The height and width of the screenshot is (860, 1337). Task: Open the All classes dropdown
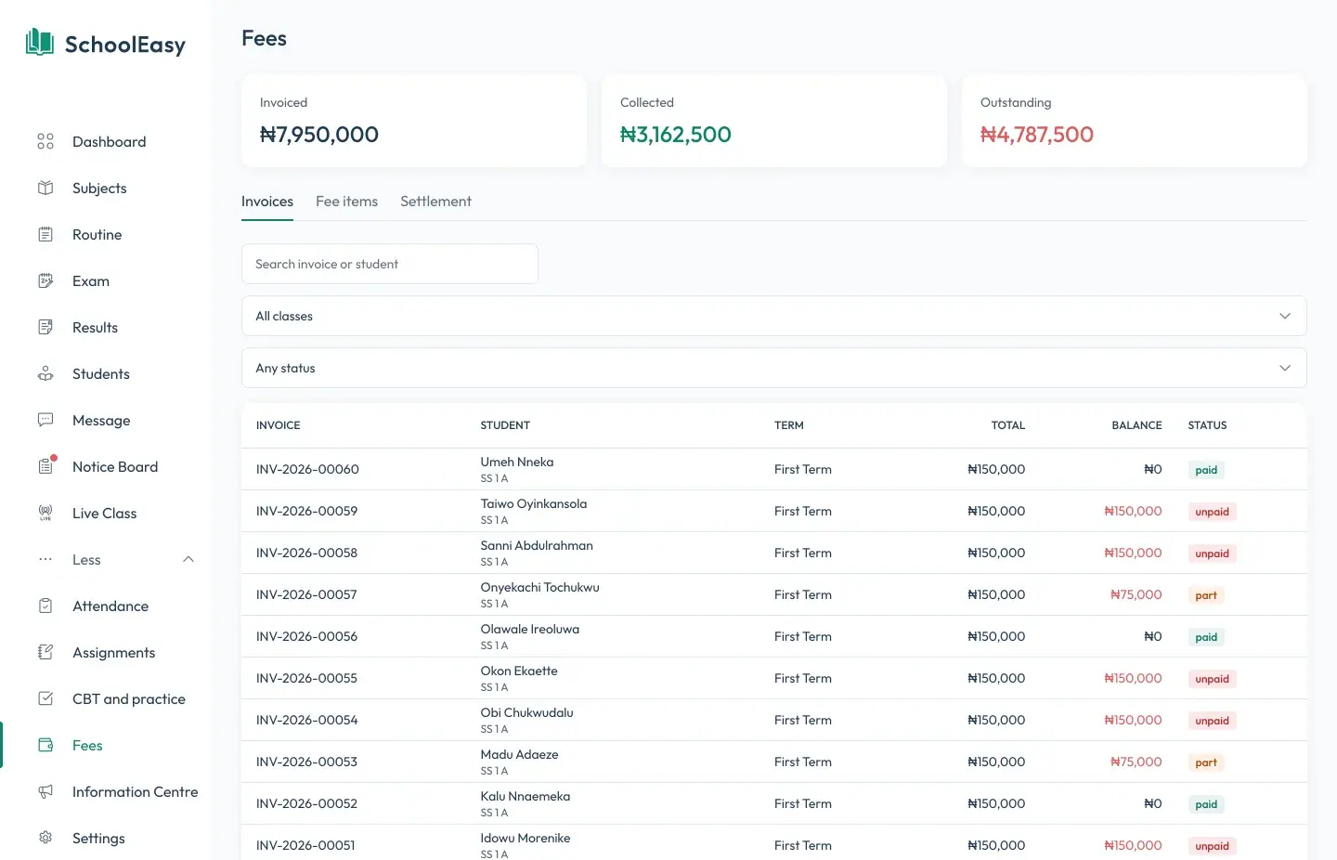pyautogui.click(x=774, y=316)
